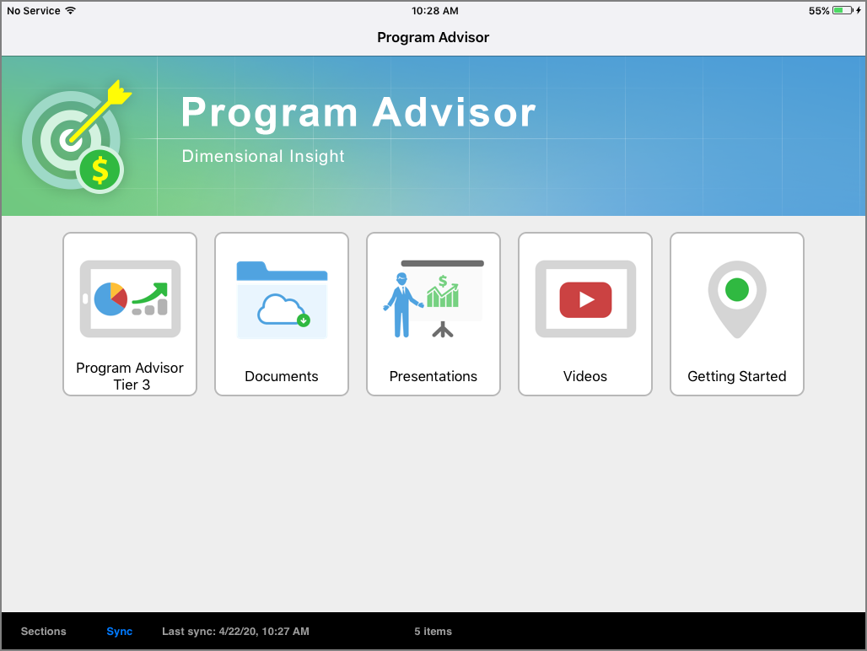Tap the 5 items counter
This screenshot has width=867, height=651.
point(433,631)
